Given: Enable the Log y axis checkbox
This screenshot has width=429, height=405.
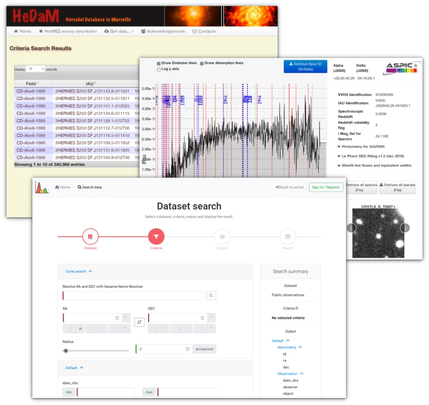Looking at the screenshot, I should pos(159,69).
